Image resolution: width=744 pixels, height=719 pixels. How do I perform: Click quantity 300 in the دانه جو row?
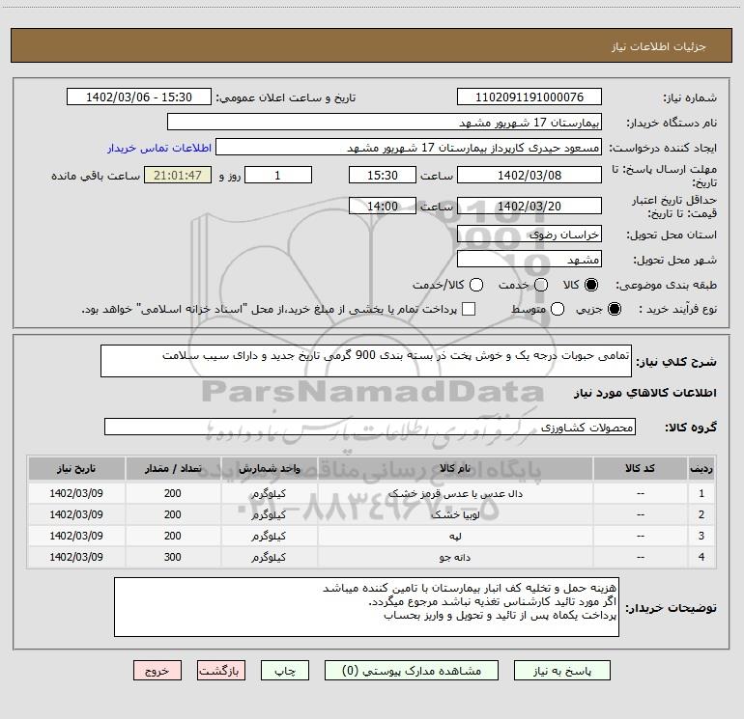point(173,557)
